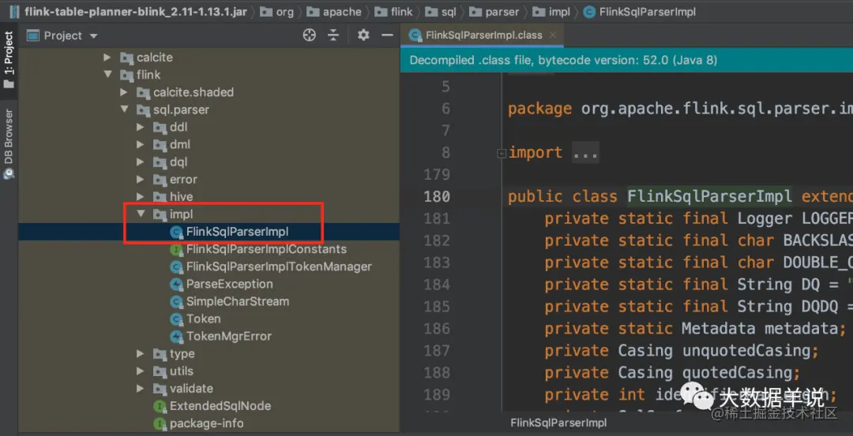Select FlinkSqlParserImplTokenManager class
This screenshot has width=853, height=436.
point(279,266)
